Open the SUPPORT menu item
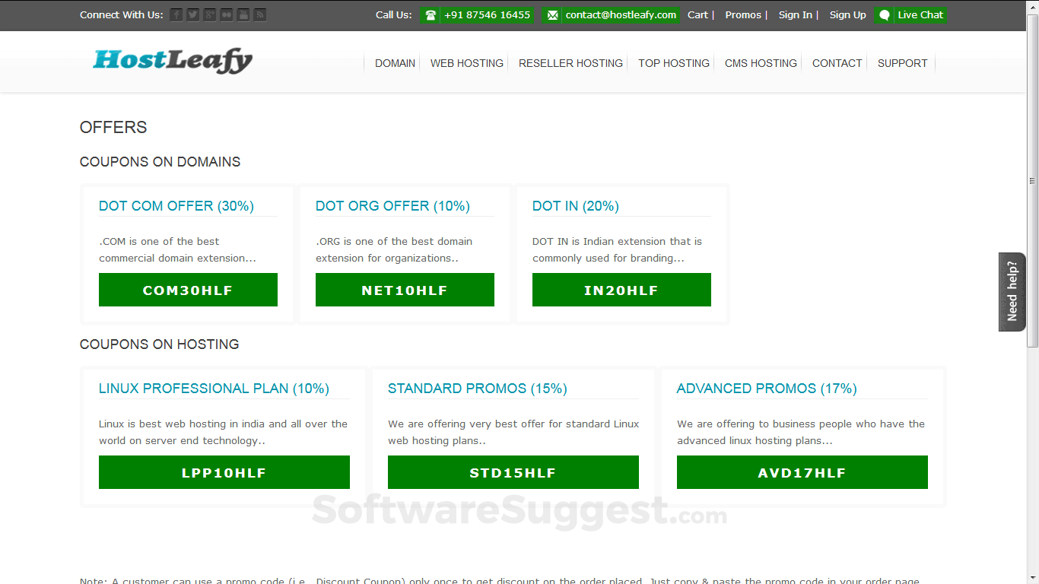 [x=902, y=63]
